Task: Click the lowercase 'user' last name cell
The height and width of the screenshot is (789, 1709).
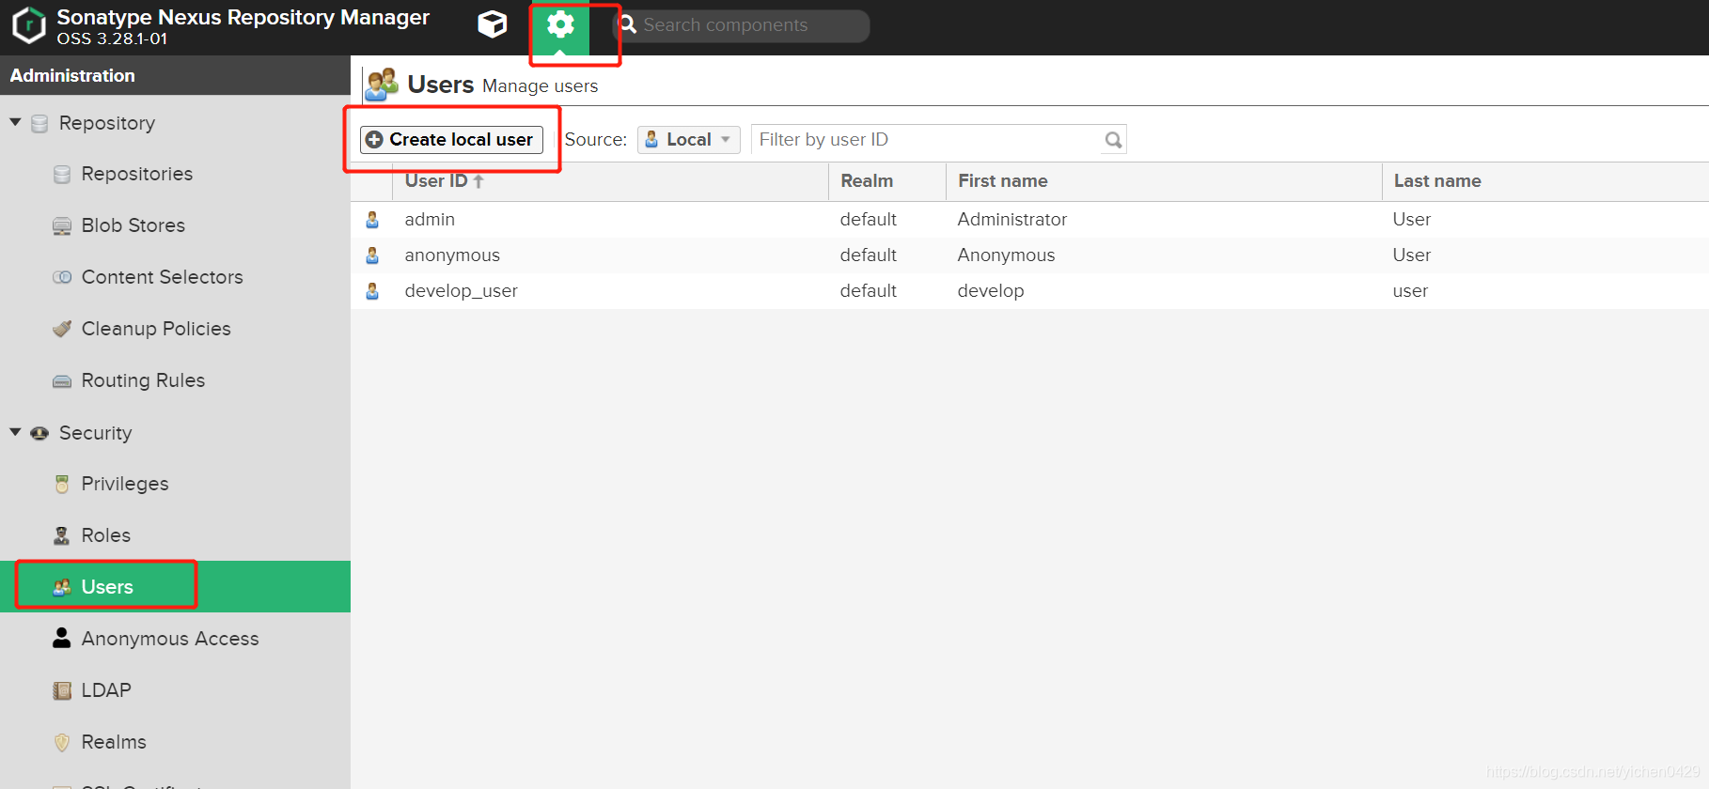Action: click(1410, 290)
